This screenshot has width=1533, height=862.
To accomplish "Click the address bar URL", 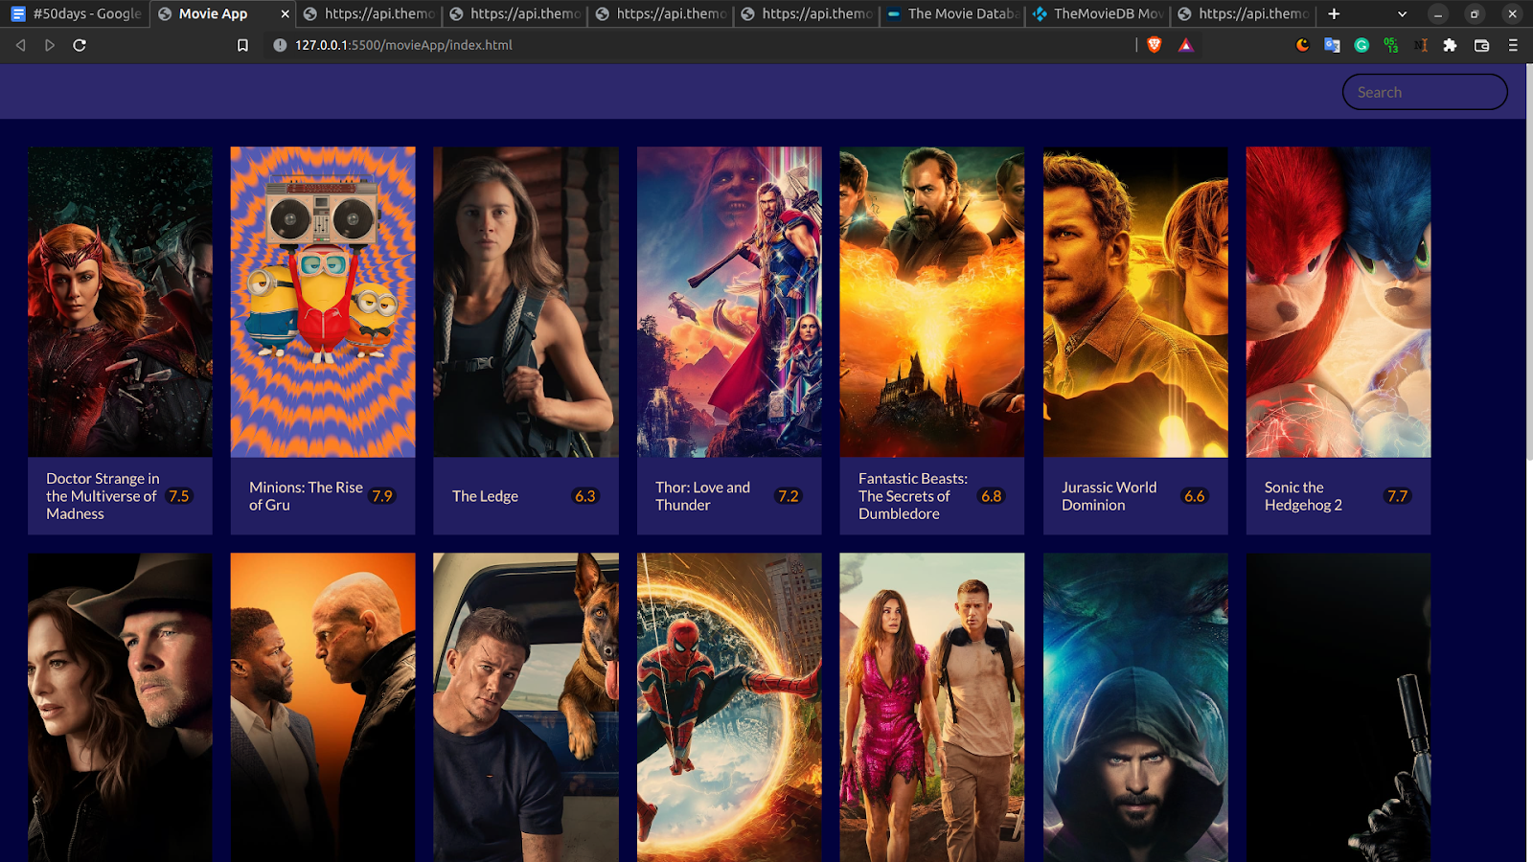I will coord(403,45).
